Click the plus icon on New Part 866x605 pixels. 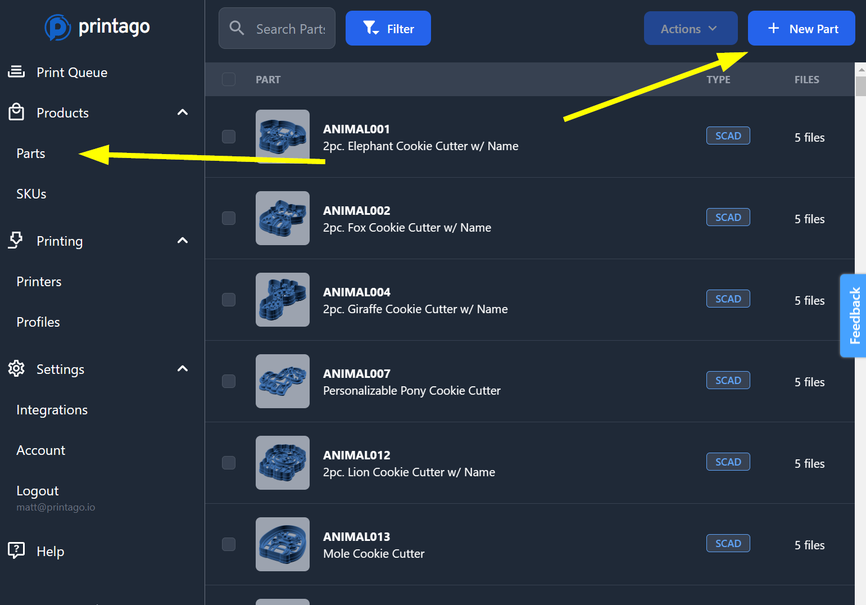pyautogui.click(x=773, y=28)
